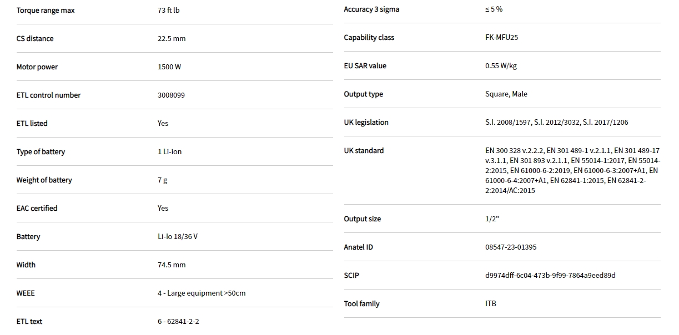Click the ETL control number 3008099
Image resolution: width=679 pixels, height=335 pixels.
click(171, 95)
